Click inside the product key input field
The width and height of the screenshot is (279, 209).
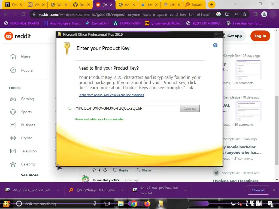(x=126, y=108)
